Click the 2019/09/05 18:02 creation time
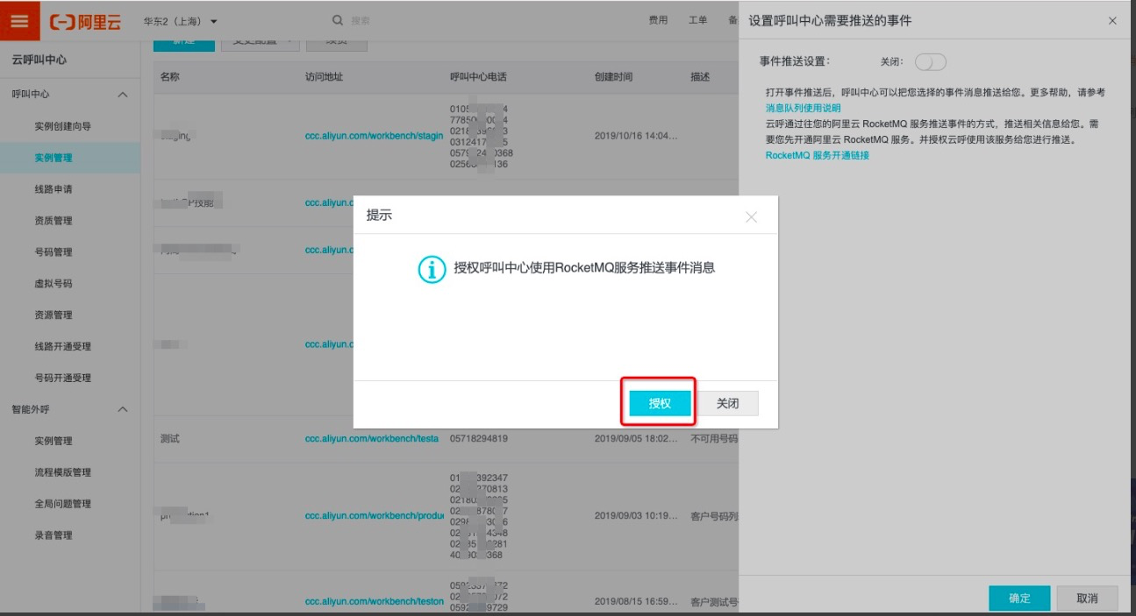Viewport: 1136px width, 616px height. [636, 438]
